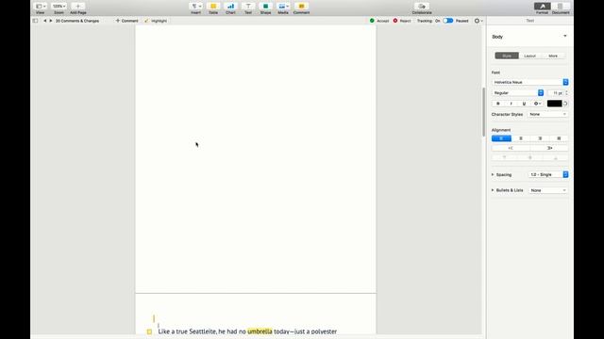Open the Bullets & Lists None dropdown
The image size is (604, 339).
tap(547, 190)
